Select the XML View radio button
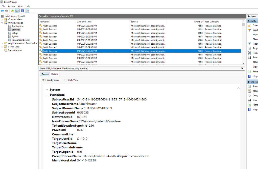 pyautogui.click(x=66, y=80)
